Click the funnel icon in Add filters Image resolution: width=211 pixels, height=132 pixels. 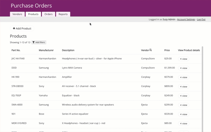point(33,42)
